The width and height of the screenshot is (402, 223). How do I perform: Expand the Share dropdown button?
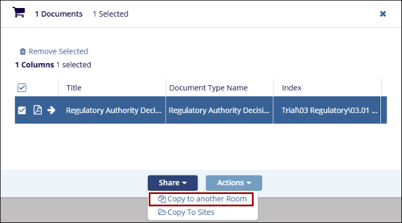[x=173, y=183]
